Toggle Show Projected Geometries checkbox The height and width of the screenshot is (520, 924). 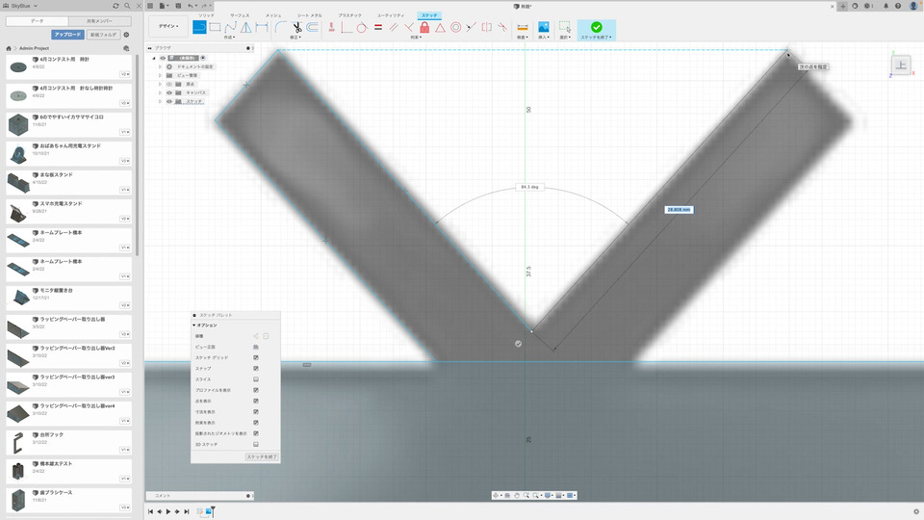(x=256, y=433)
